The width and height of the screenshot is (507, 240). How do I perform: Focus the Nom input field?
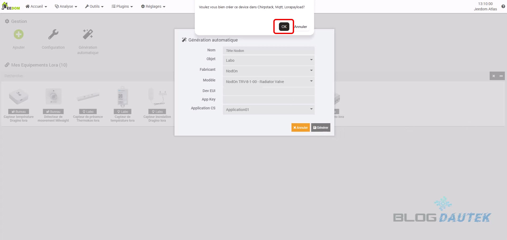[x=269, y=51]
